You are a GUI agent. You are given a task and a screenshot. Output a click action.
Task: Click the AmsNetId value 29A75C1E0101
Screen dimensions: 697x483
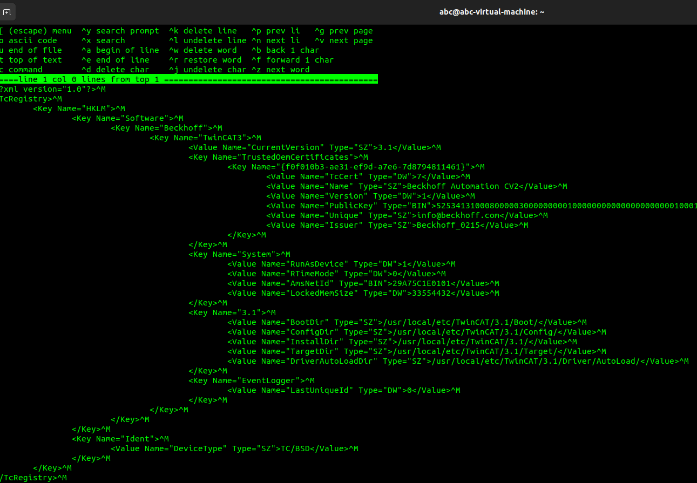coord(422,283)
